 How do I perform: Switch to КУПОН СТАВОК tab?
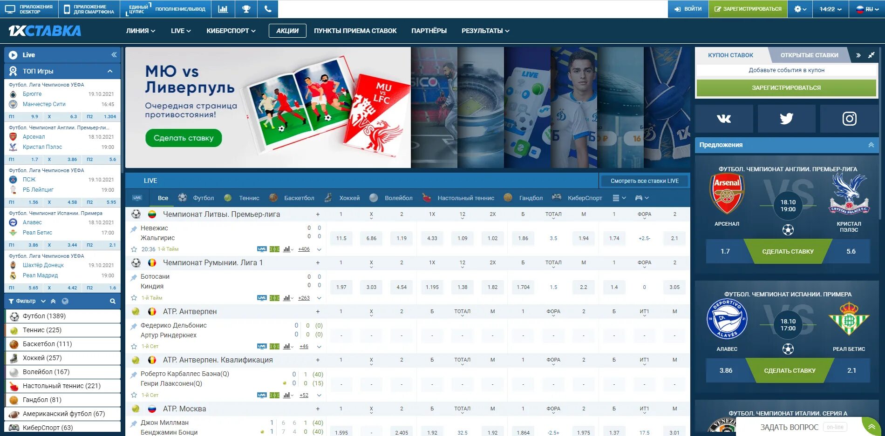(730, 55)
